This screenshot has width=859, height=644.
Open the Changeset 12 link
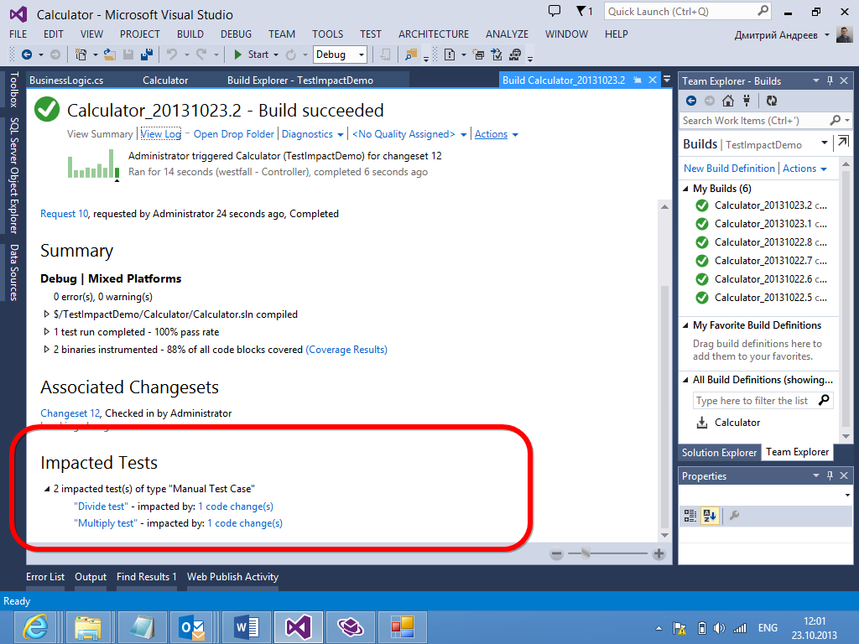coord(70,413)
